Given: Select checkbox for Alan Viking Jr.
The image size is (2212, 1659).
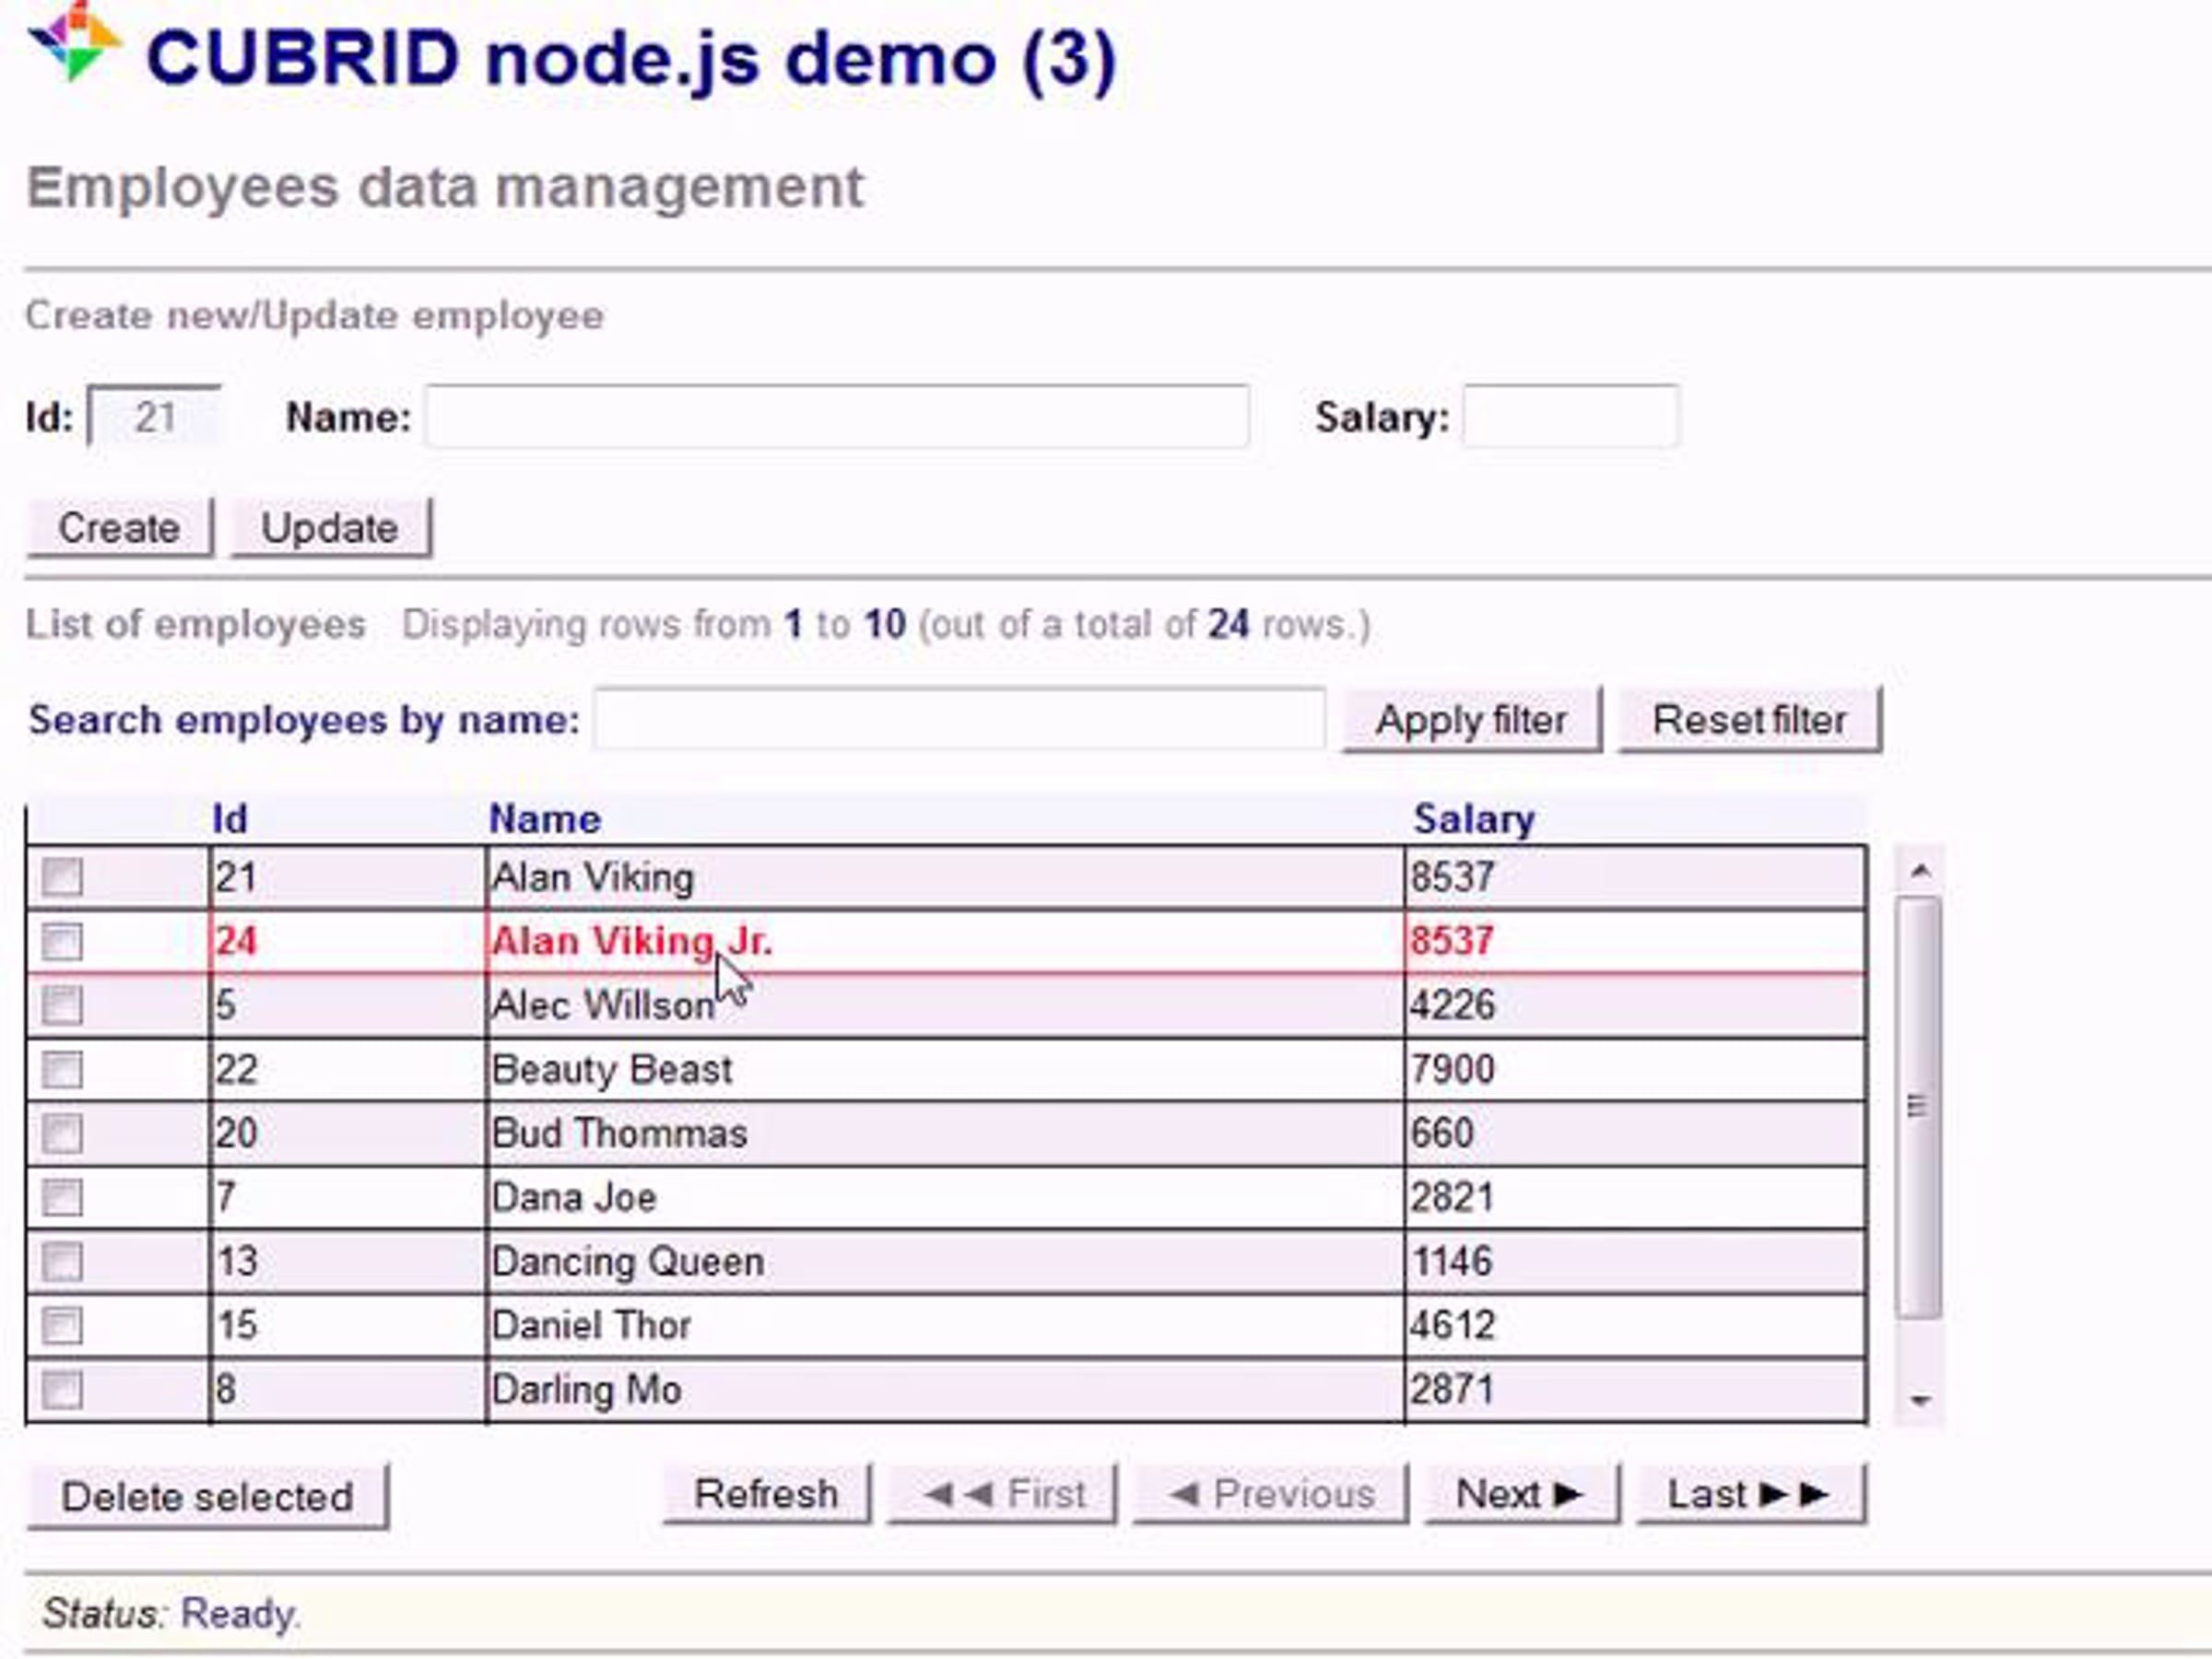Looking at the screenshot, I should click(62, 941).
